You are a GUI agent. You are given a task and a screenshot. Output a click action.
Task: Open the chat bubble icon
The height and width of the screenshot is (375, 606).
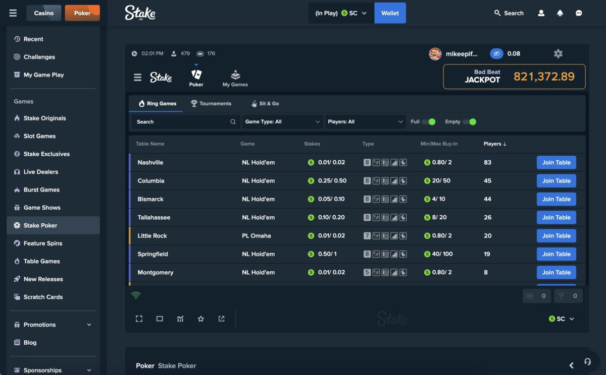[x=579, y=13]
